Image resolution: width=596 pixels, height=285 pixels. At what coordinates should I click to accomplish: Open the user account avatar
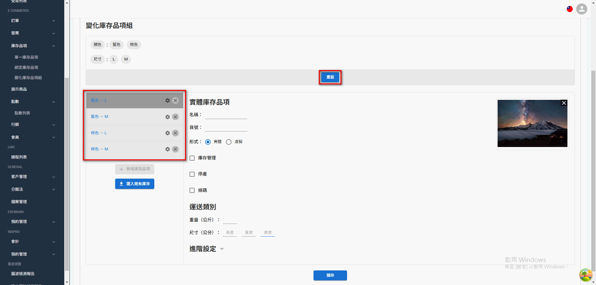point(582,9)
